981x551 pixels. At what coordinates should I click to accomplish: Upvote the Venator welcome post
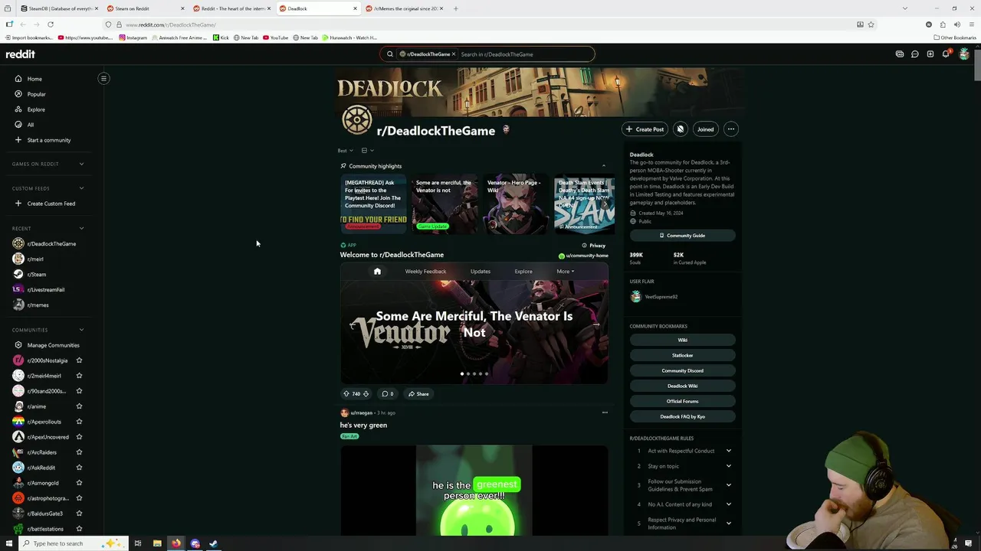(346, 394)
